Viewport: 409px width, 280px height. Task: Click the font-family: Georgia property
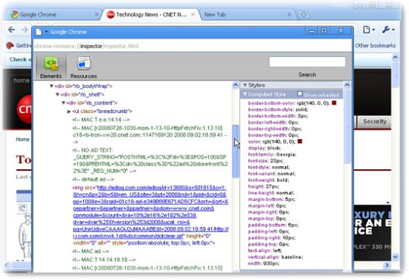(x=272, y=155)
